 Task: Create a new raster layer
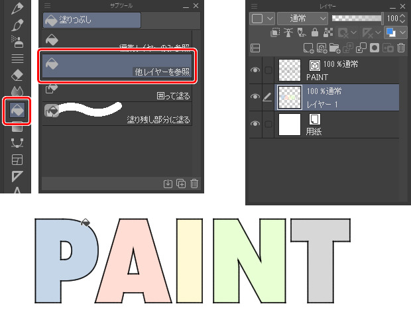(x=308, y=48)
